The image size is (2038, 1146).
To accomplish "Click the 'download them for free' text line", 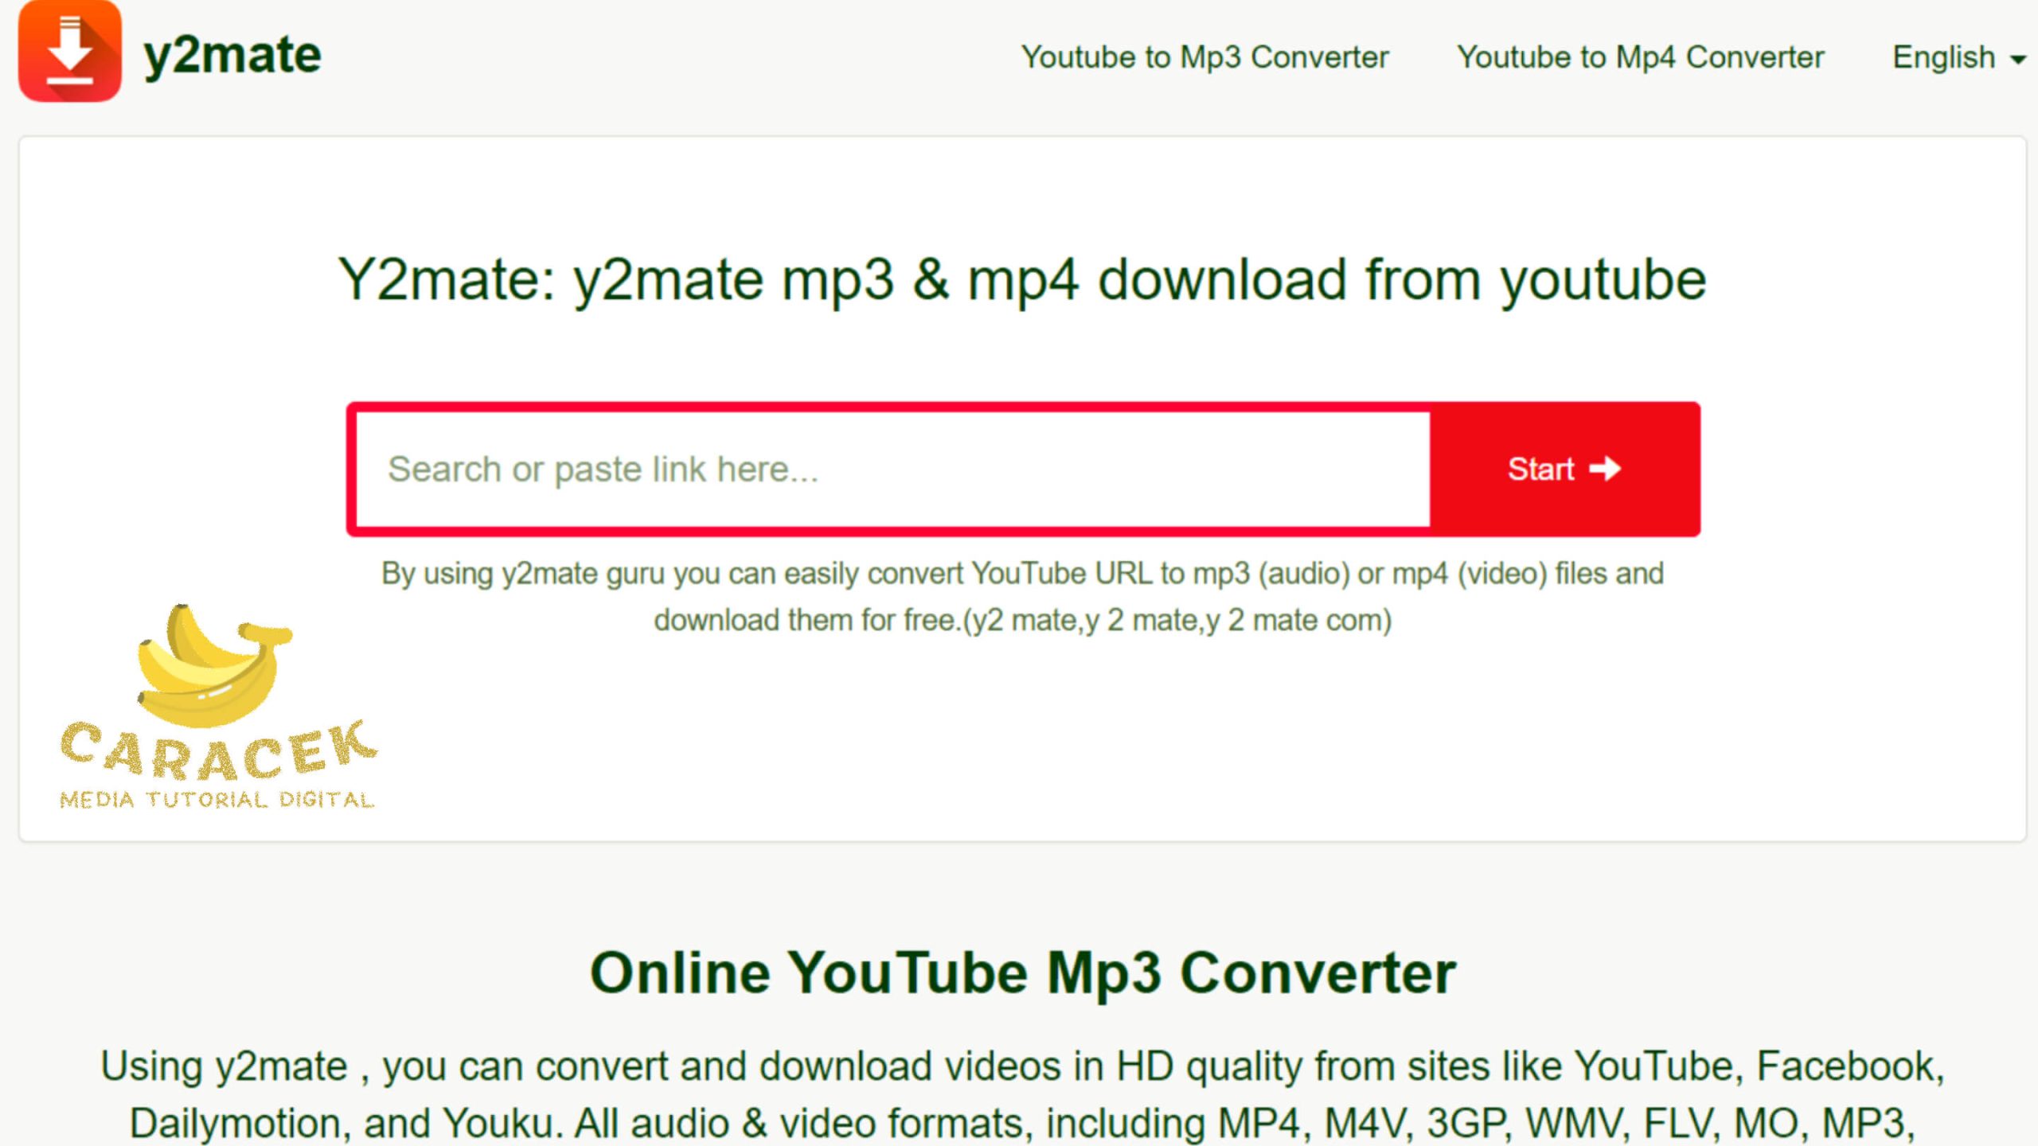I will [1022, 621].
